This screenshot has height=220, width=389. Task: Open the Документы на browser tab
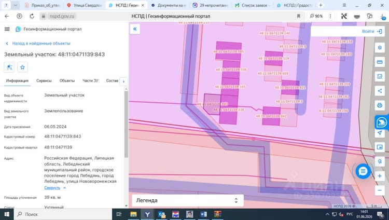click(169, 5)
